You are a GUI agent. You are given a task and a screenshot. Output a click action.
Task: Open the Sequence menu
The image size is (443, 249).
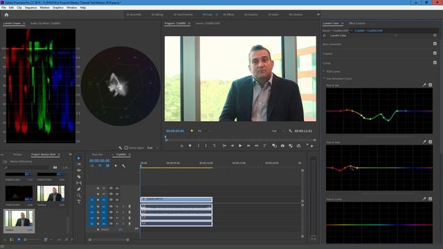(30, 8)
